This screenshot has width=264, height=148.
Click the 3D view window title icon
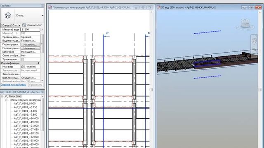[158, 7]
